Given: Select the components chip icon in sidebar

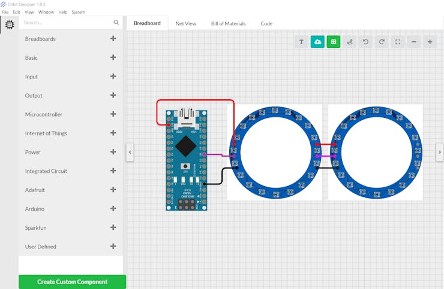Looking at the screenshot, I should click(x=10, y=25).
